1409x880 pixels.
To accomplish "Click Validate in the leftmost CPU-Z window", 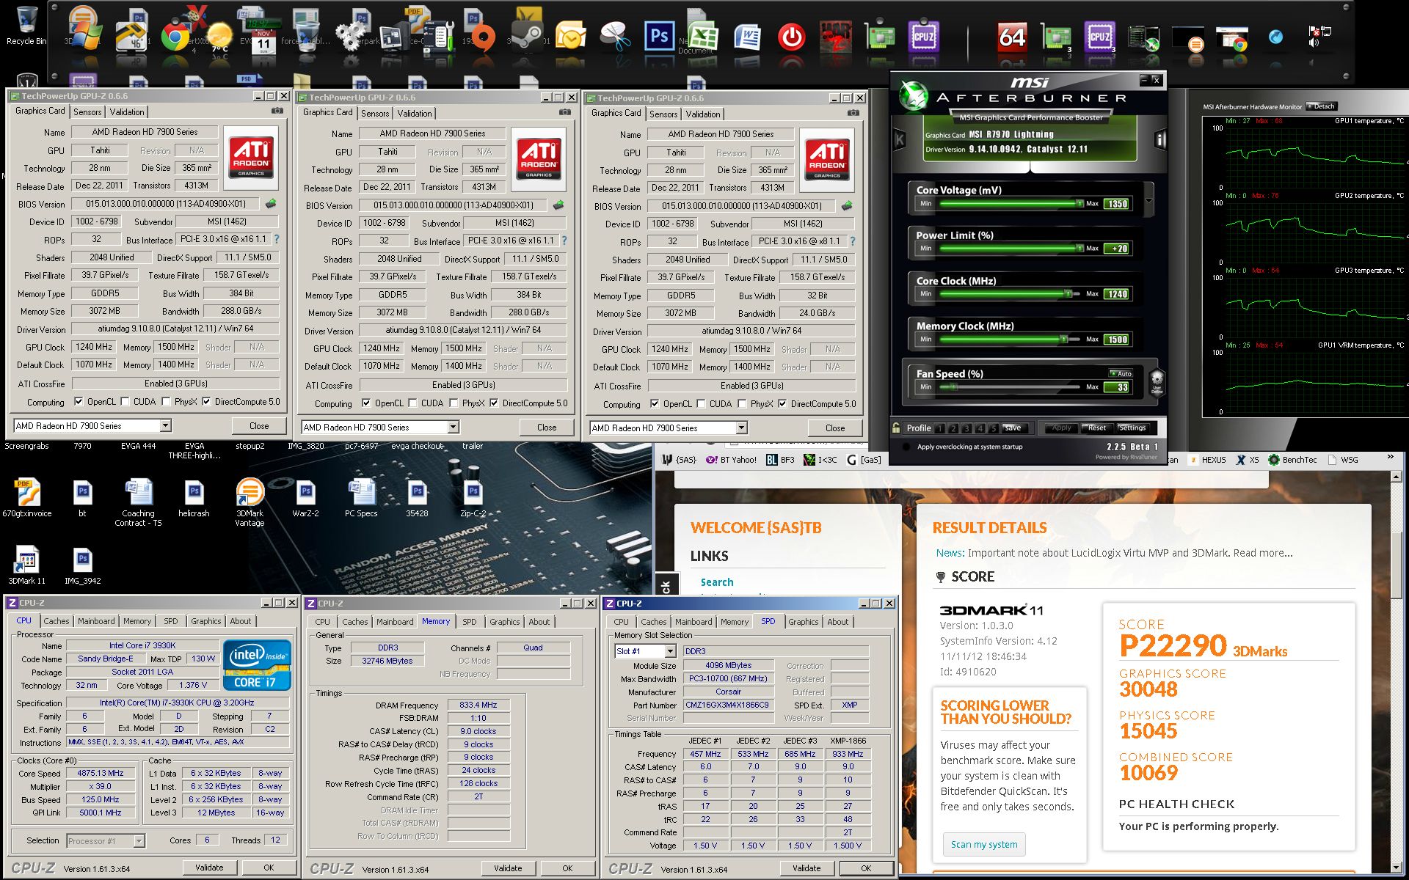I will 209,867.
